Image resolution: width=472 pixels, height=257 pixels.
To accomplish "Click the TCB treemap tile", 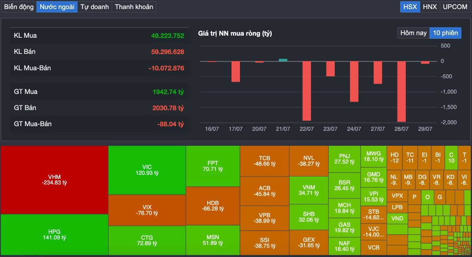I will [x=264, y=161].
